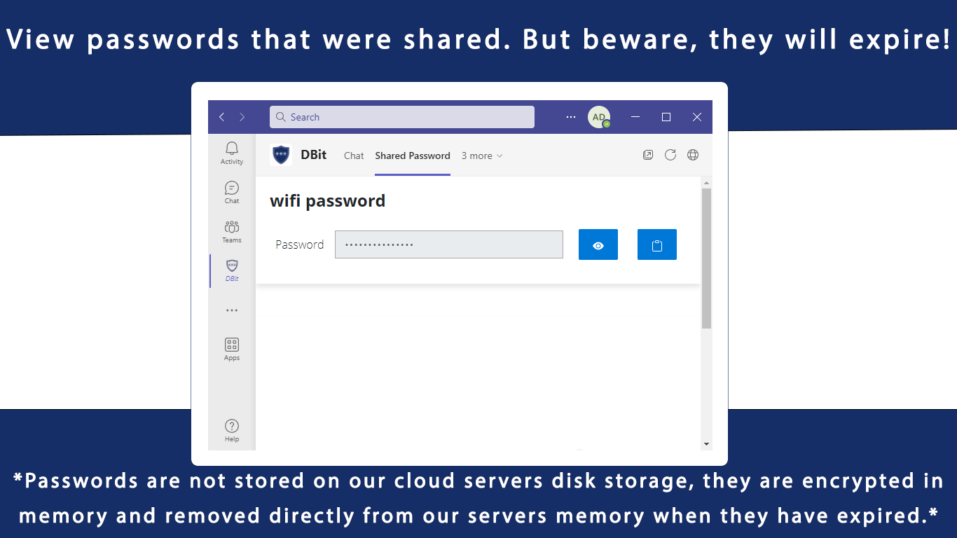Reveal password with the eye button

(x=598, y=244)
